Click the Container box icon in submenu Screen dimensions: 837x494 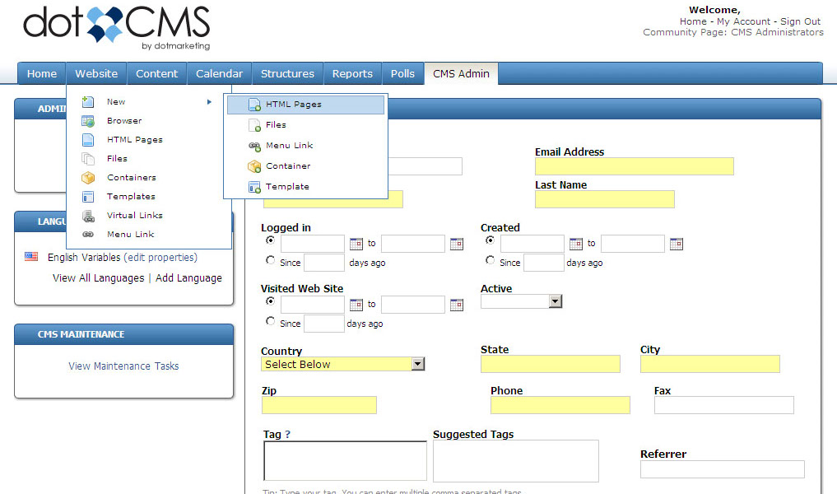(254, 166)
